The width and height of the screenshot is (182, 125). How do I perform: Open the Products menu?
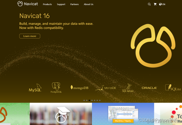47,4
